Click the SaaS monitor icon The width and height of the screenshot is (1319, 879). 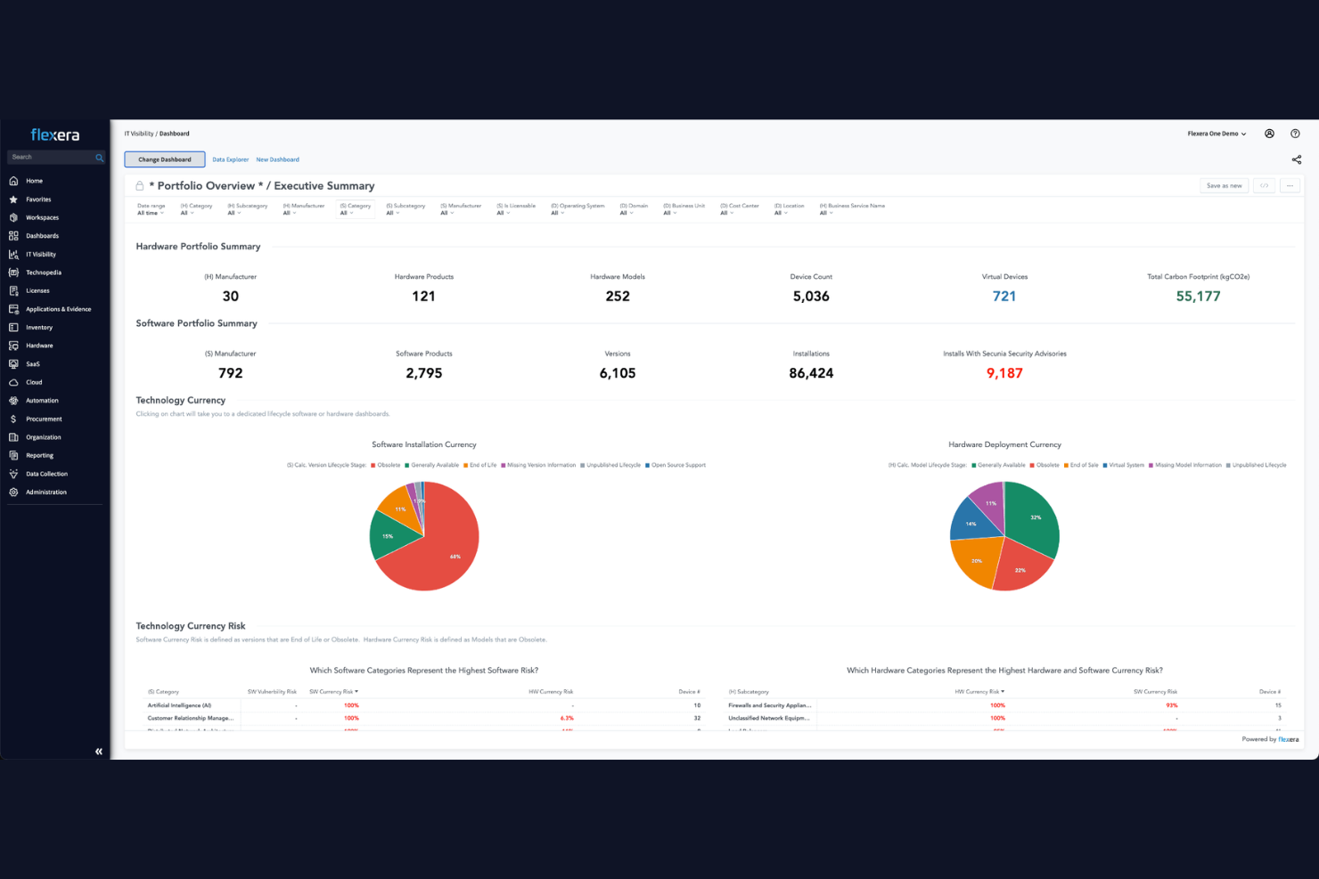13,364
